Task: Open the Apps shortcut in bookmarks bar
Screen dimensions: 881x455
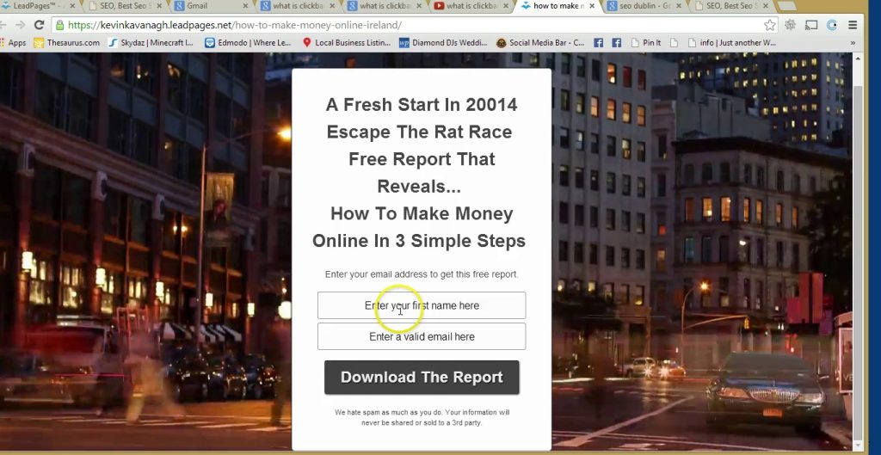Action: (x=13, y=42)
